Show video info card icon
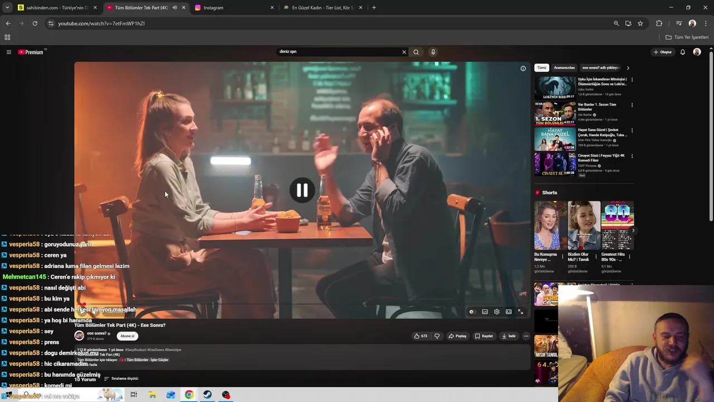714x402 pixels. coord(523,68)
